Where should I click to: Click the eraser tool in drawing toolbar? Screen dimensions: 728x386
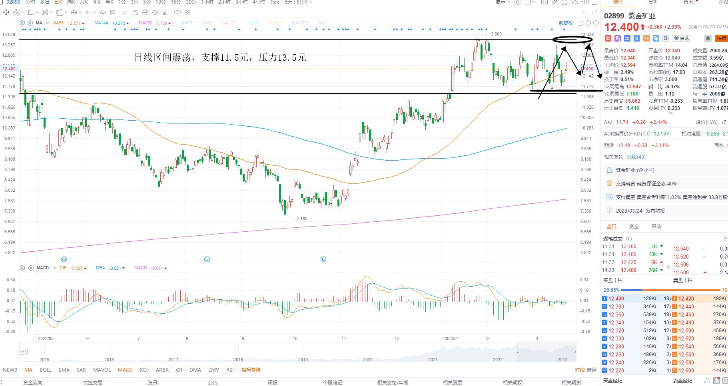pyautogui.click(x=125, y=12)
